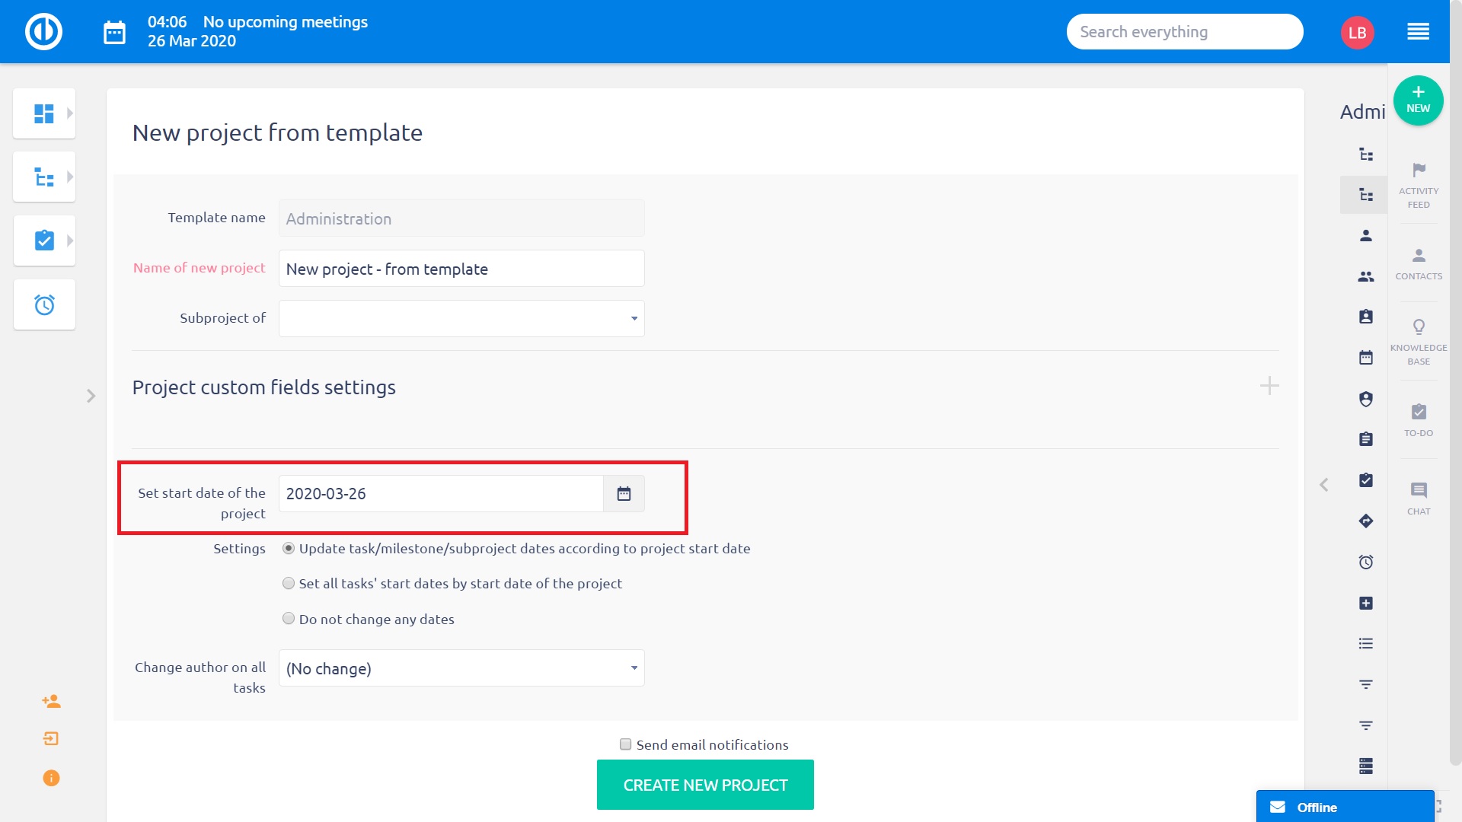This screenshot has height=822, width=1462.
Task: Open the tasks checkmark icon in left sidebar
Action: (44, 241)
